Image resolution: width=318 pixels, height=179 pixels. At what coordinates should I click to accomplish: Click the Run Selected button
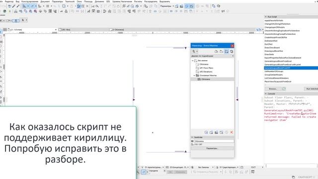[x=311, y=89]
